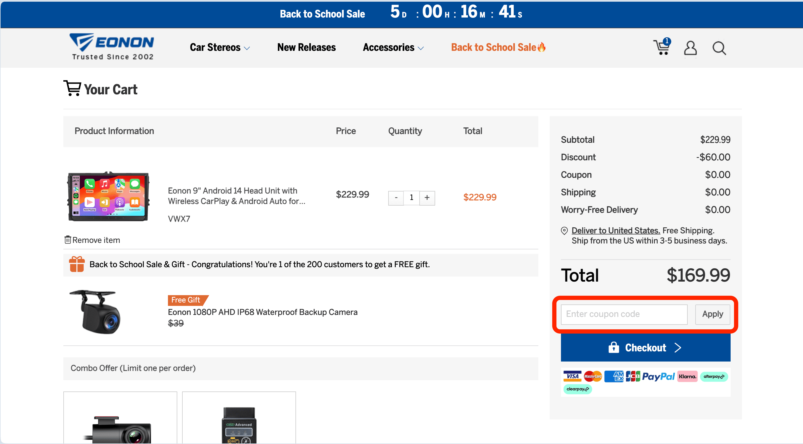The height and width of the screenshot is (444, 803).
Task: Click the -$60.00 discount value
Action: pos(713,157)
